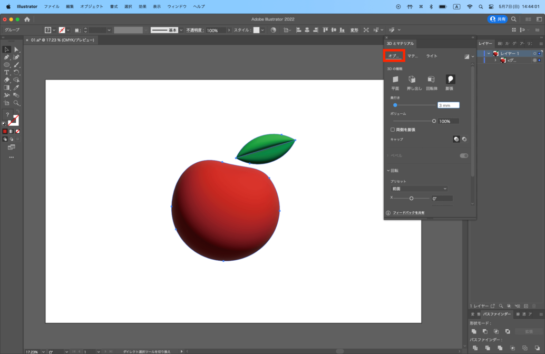Screen dimensions: 545x354
Task: Collapse the 回転 section
Action: coord(388,171)
